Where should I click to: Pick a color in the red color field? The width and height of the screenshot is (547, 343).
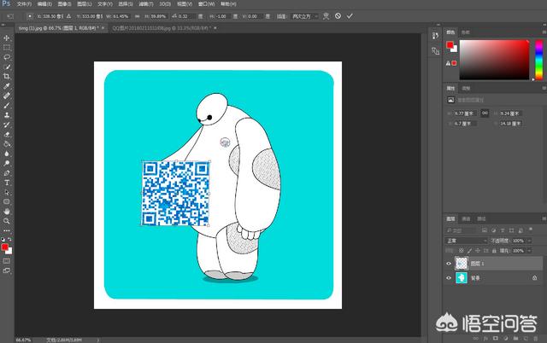[494, 60]
